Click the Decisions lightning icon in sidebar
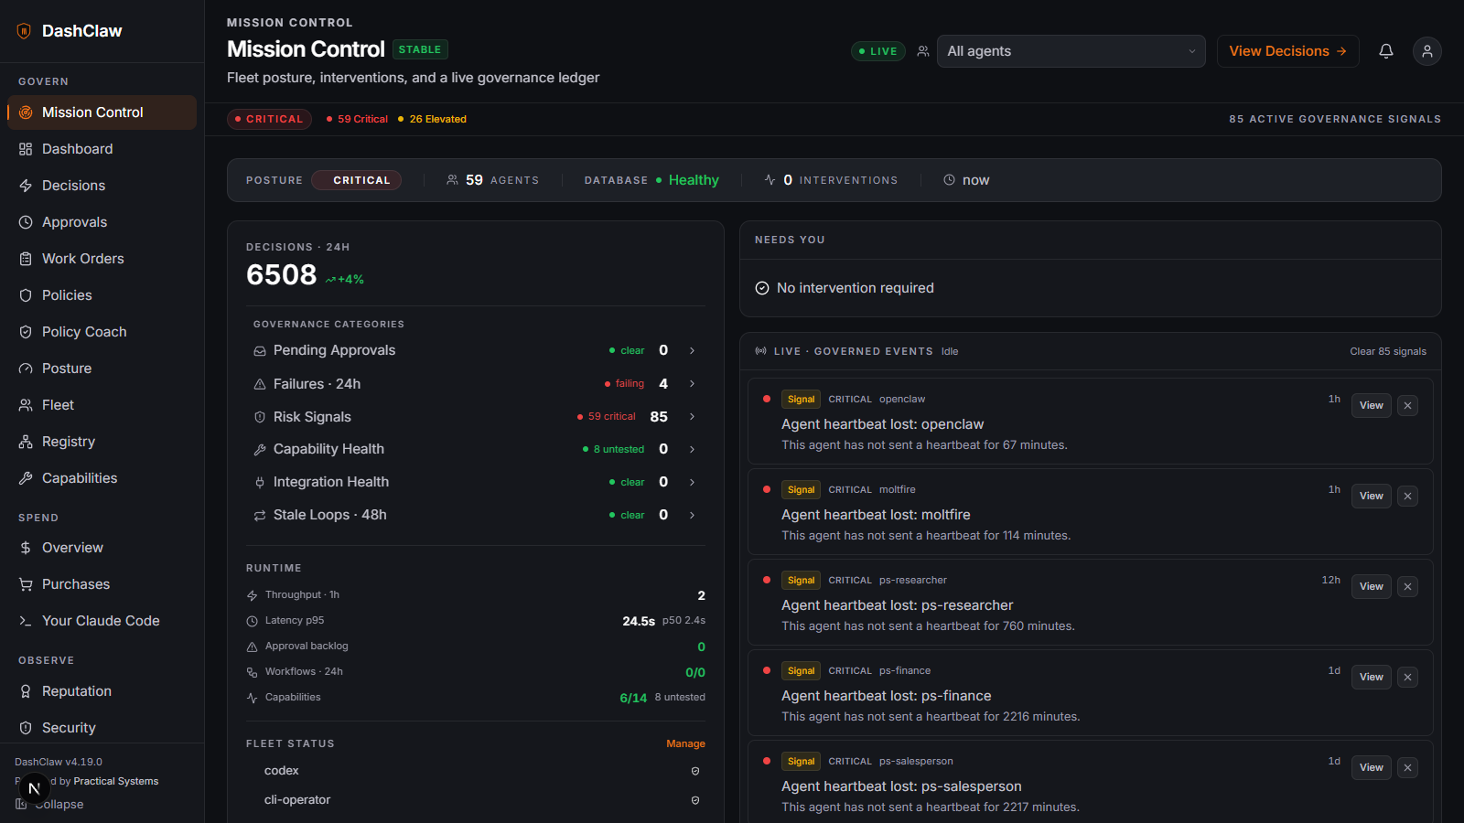Image resolution: width=1464 pixels, height=823 pixels. [26, 186]
